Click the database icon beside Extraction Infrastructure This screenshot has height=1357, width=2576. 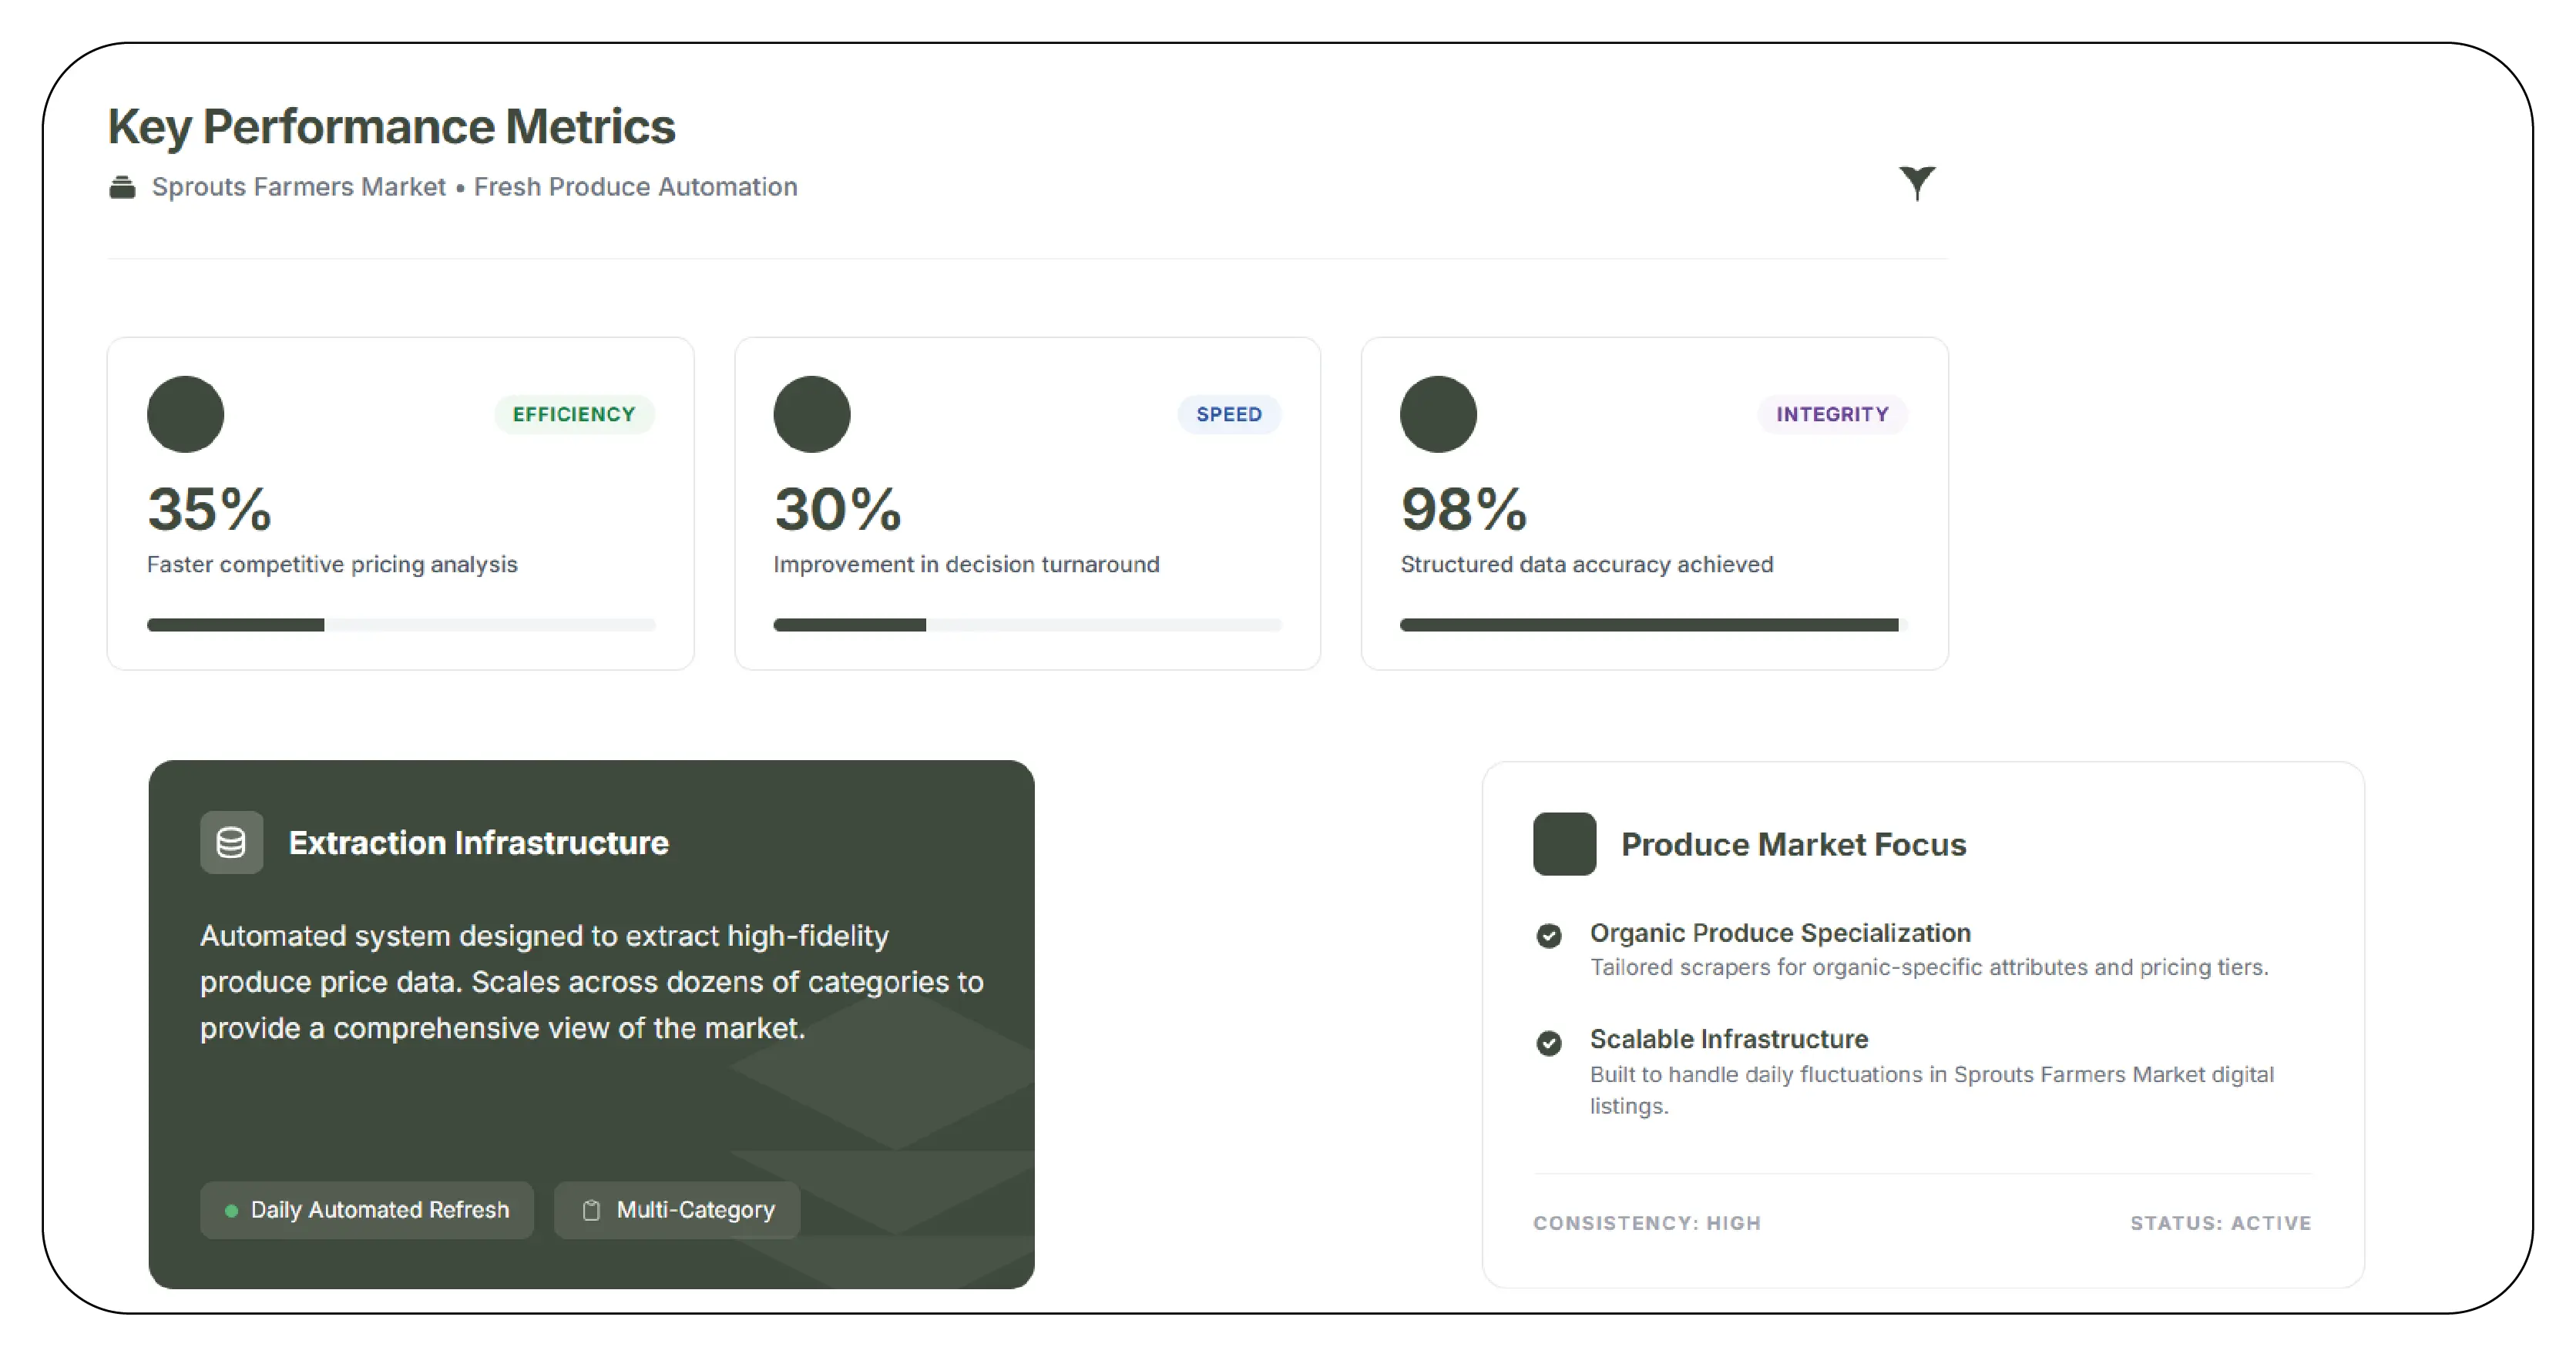coord(231,843)
